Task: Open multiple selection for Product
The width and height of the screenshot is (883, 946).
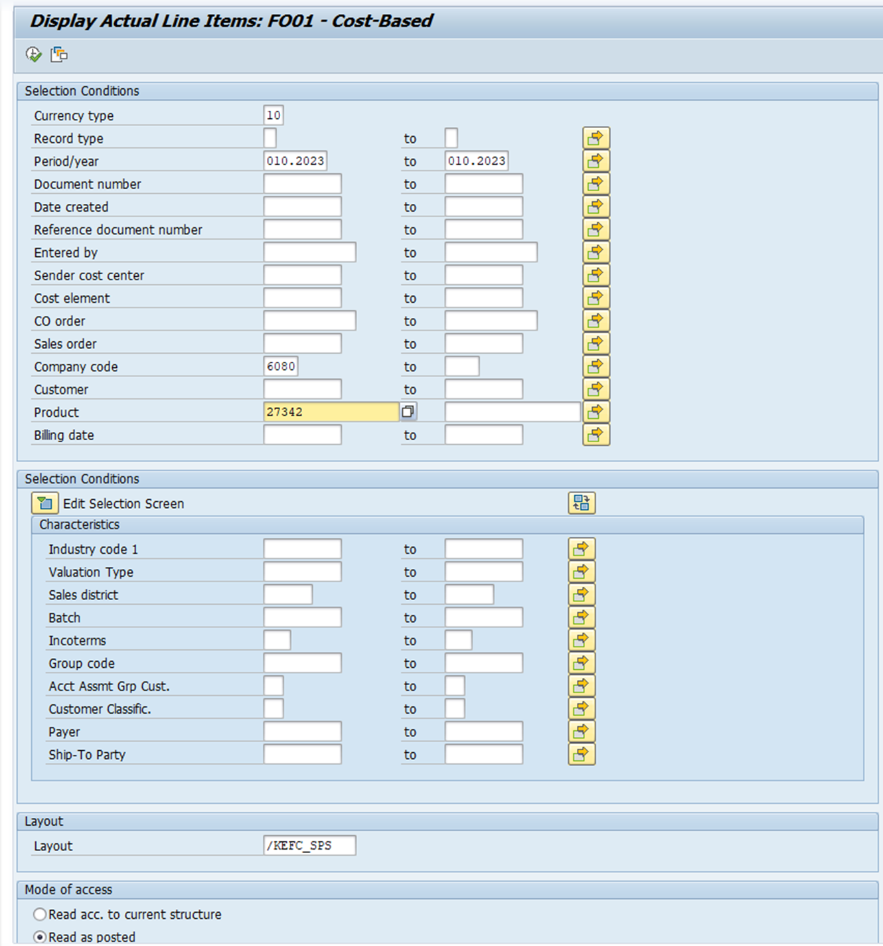Action: point(596,412)
